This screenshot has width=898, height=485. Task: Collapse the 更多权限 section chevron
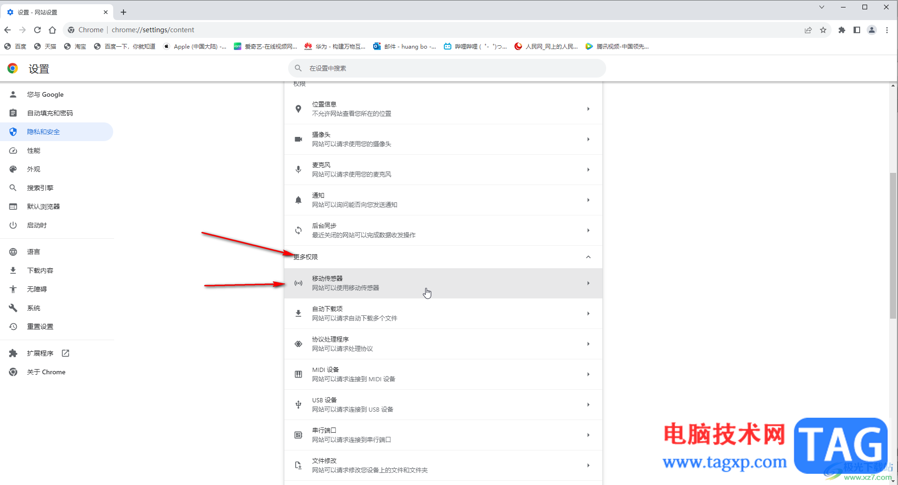point(588,257)
